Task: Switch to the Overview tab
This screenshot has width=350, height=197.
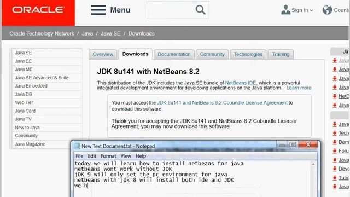Action: click(103, 54)
